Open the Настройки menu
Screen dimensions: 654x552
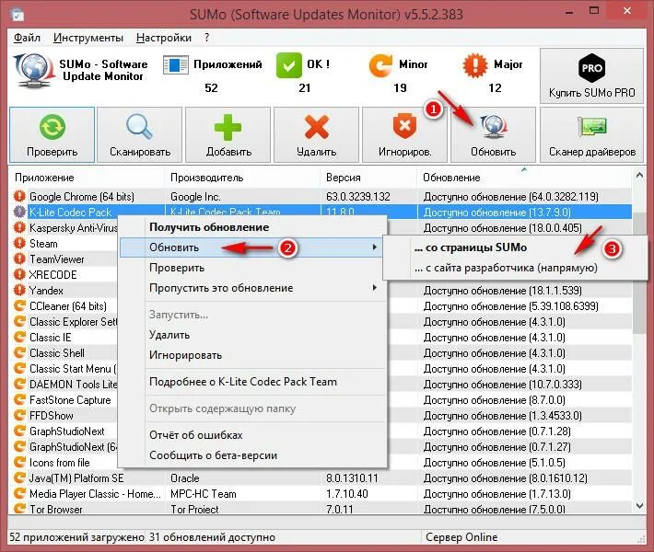tap(164, 38)
